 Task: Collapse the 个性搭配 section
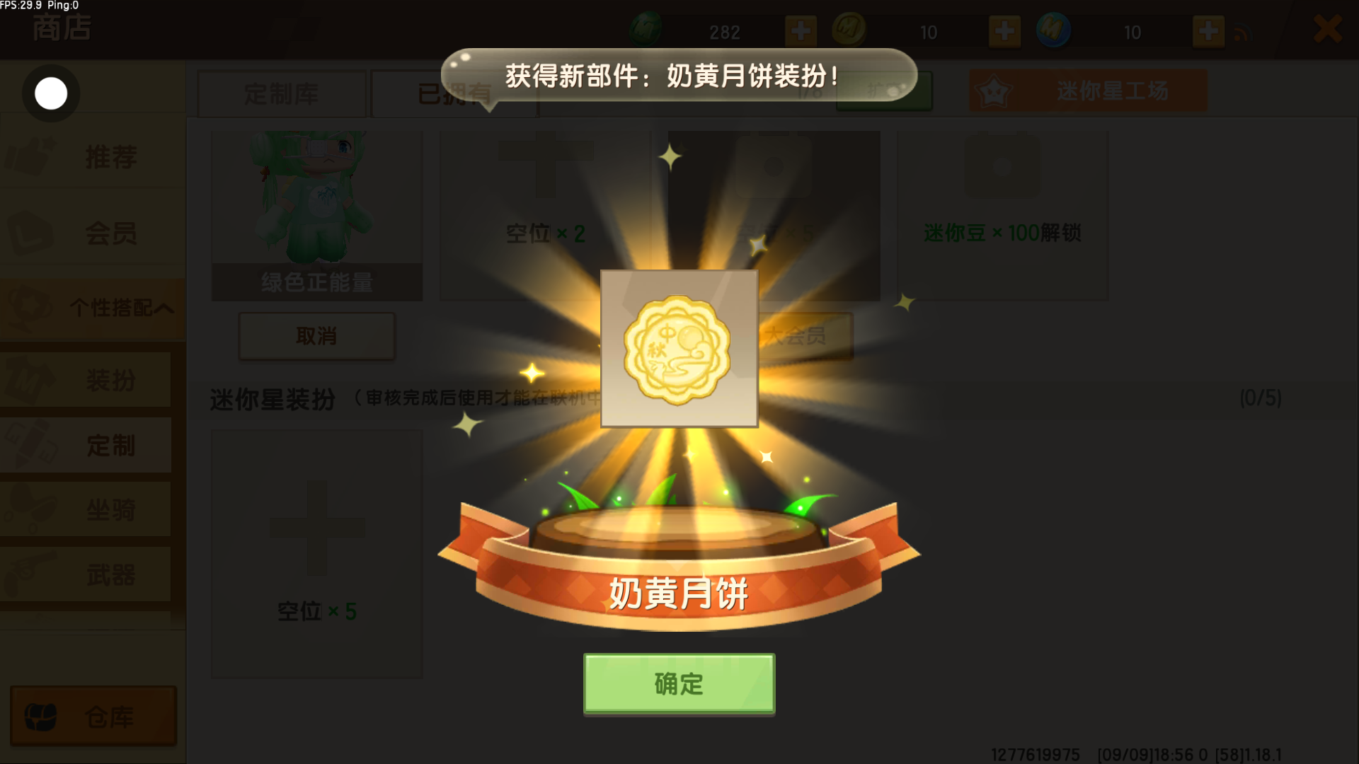93,308
